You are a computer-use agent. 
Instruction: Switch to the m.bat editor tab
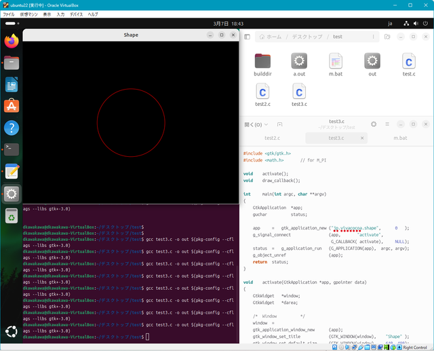click(x=400, y=138)
